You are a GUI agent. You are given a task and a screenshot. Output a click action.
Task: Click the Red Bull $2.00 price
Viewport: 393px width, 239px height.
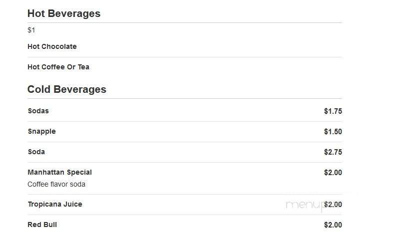click(333, 225)
